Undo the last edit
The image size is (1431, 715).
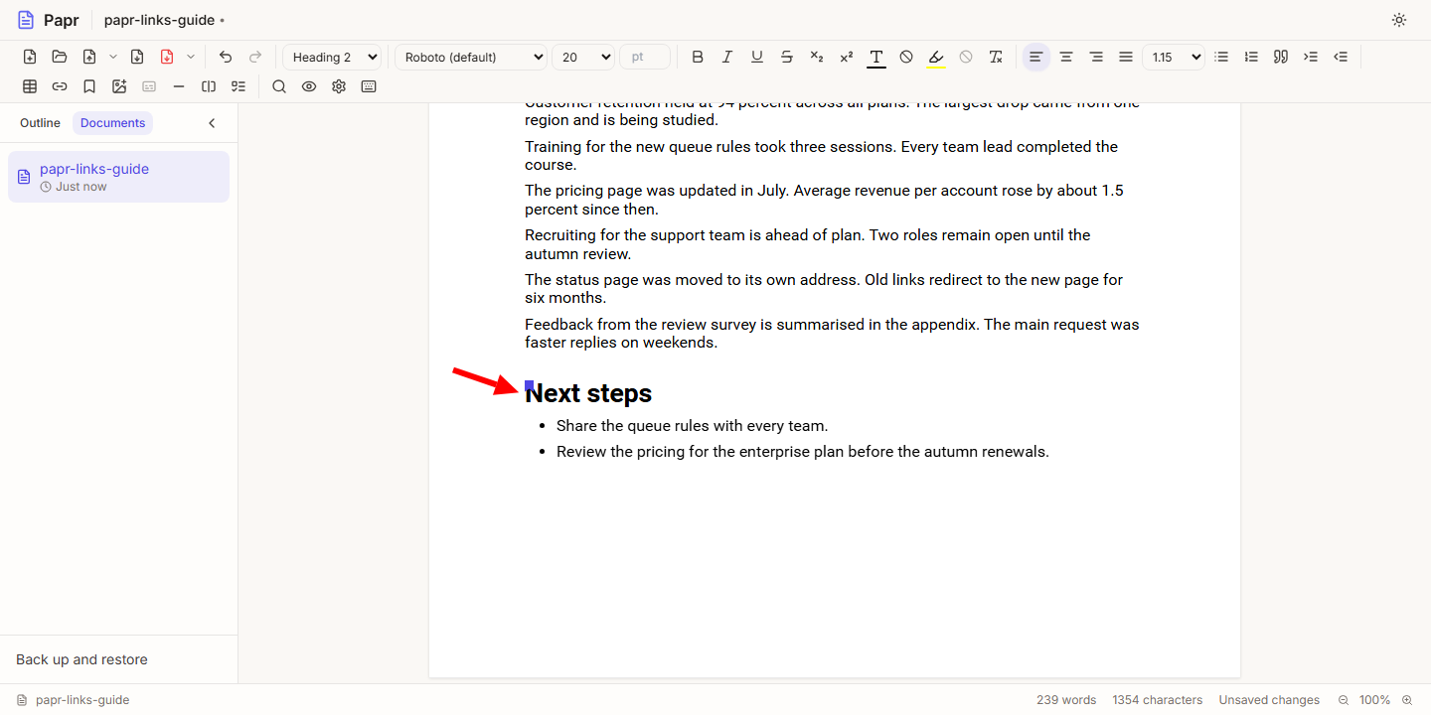coord(226,57)
